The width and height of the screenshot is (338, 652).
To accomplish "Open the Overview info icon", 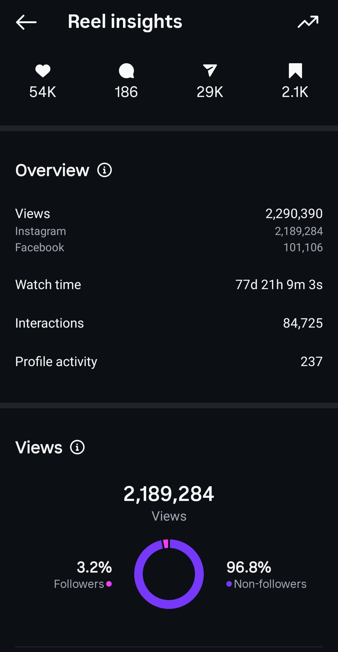I will tap(105, 170).
